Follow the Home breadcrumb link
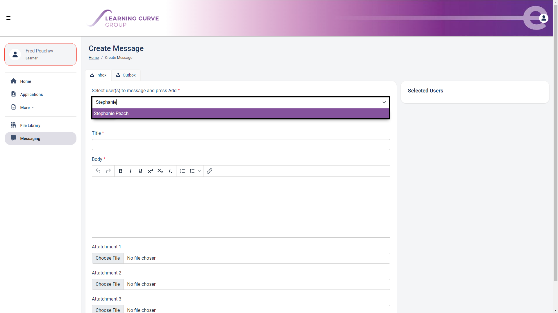This screenshot has height=313, width=558. tap(94, 58)
